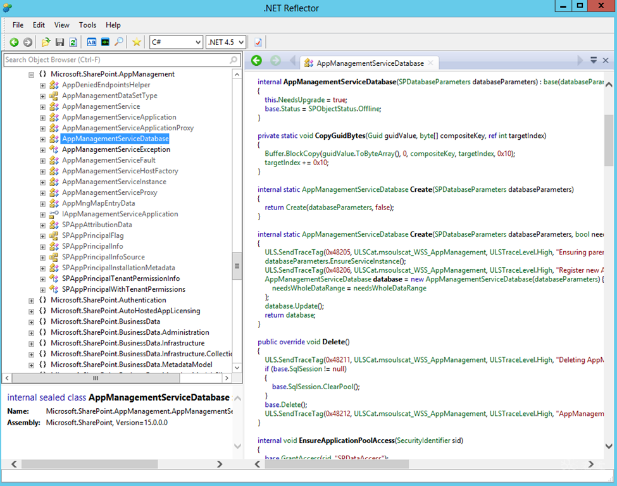Viewport: 617px width, 486px height.
Task: Click the SPDatabaseParameters type link in constructor
Action: tap(434, 82)
